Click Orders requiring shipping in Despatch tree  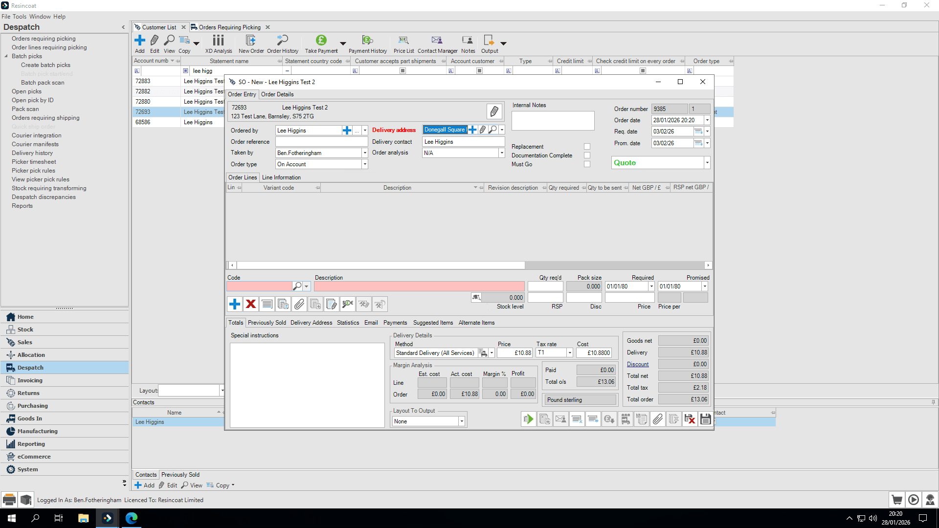click(45, 118)
